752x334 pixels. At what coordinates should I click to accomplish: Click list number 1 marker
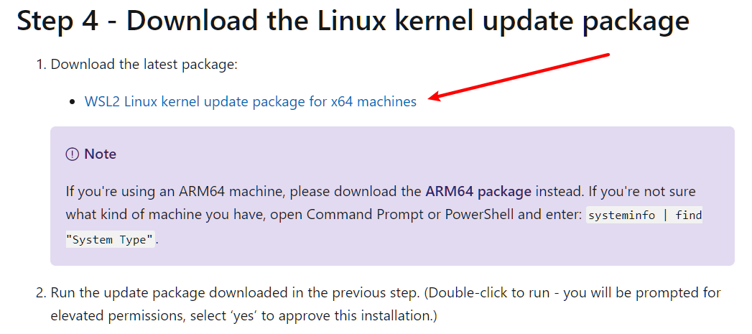click(40, 65)
